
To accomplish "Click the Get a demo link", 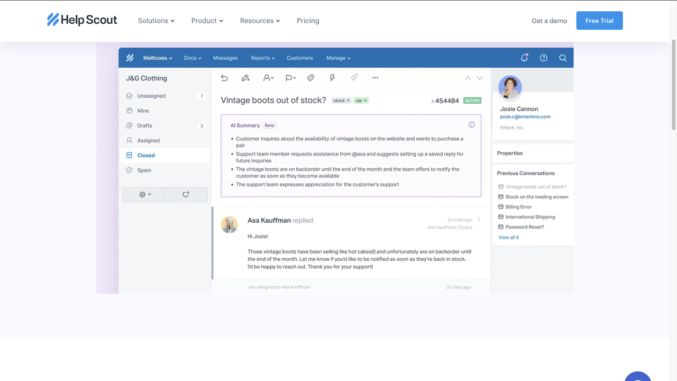I will [x=549, y=21].
